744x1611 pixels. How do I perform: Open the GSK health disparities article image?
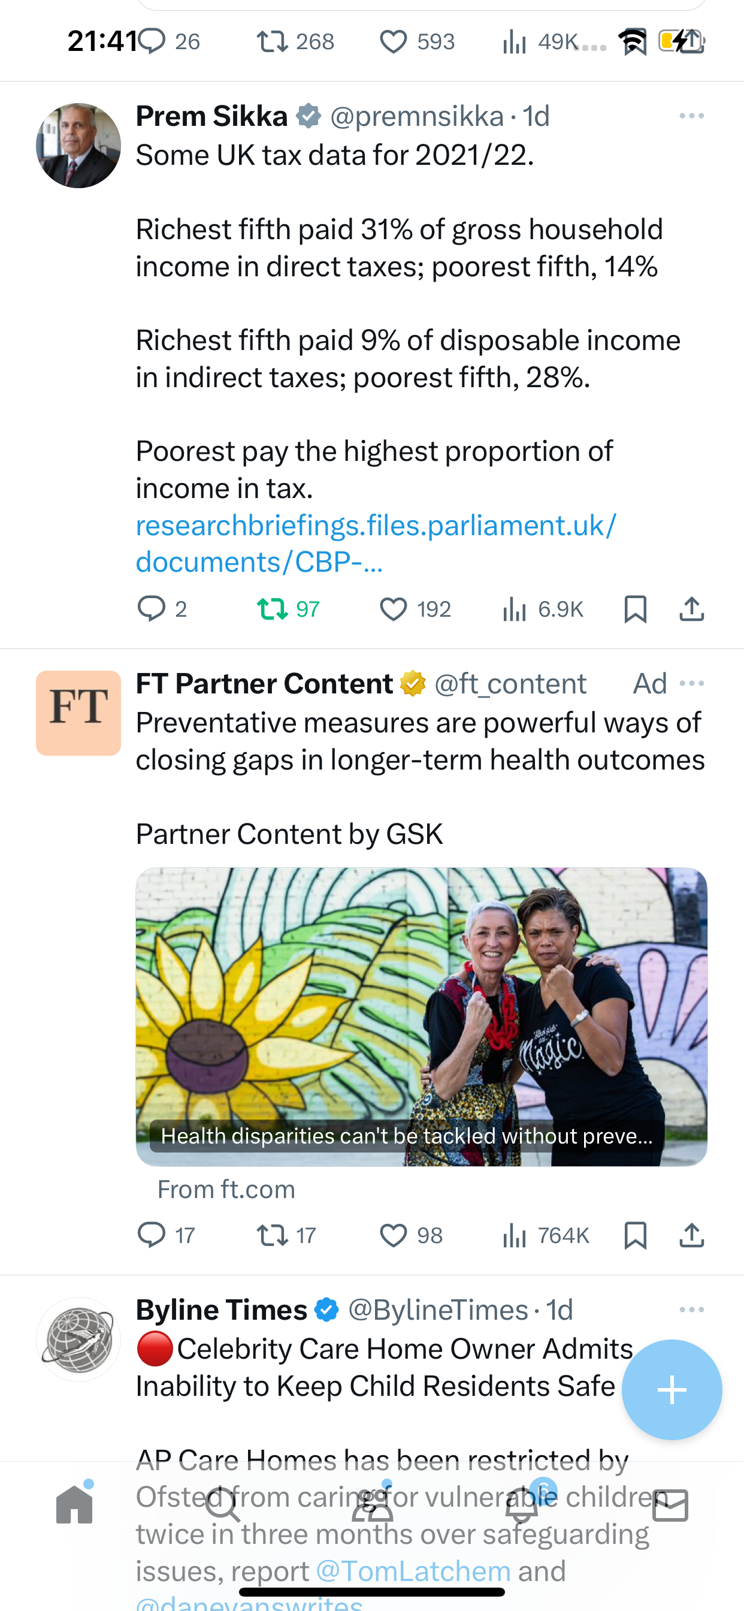[x=421, y=1016]
